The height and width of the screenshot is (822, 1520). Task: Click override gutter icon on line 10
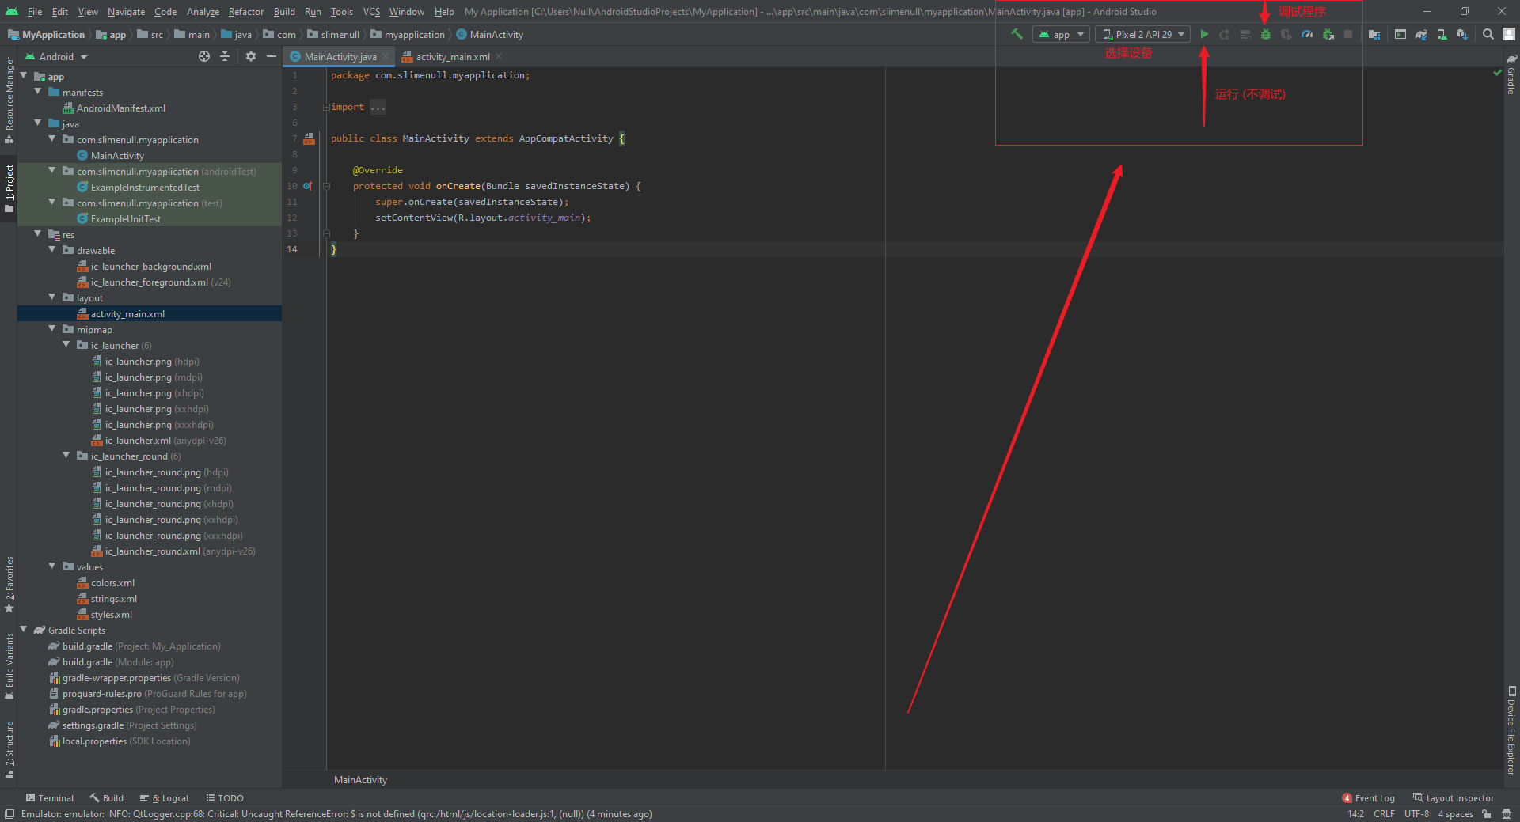click(307, 186)
